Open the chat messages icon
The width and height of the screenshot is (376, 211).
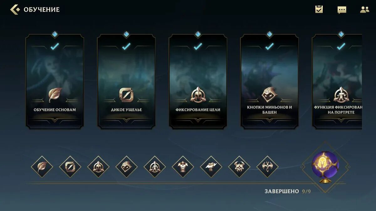pos(342,10)
